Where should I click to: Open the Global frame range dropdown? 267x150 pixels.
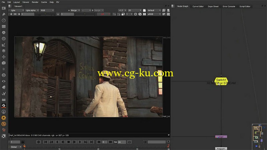(16, 147)
